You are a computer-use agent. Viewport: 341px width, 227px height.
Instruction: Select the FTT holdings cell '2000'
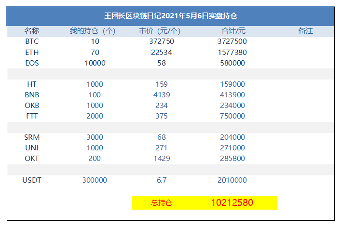(95, 116)
